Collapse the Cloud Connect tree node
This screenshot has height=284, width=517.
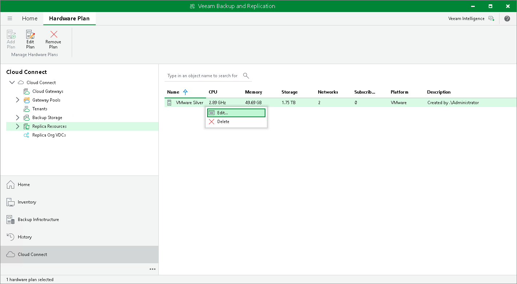pos(12,83)
